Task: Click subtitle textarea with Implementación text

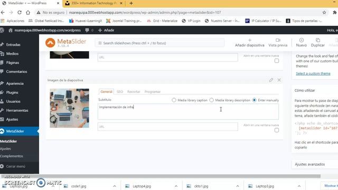Action: pos(188,111)
